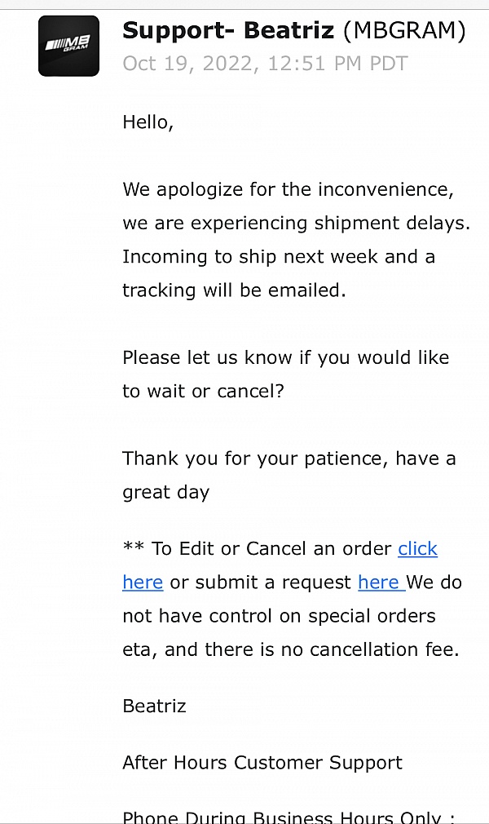Viewport: 489px width, 824px height.
Task: Click the "Incoming to ship next week" line
Action: click(278, 257)
